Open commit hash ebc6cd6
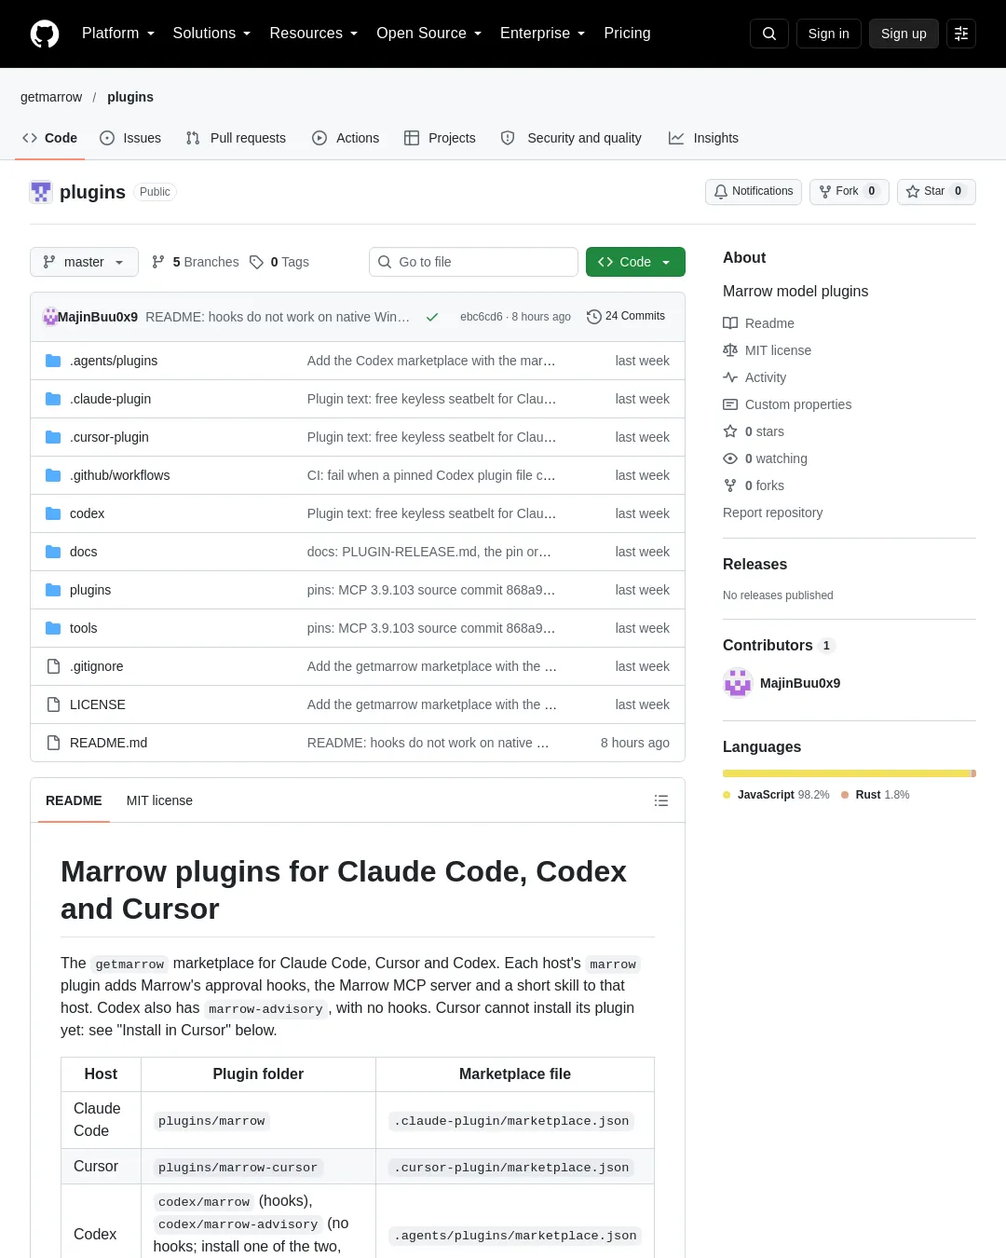This screenshot has width=1006, height=1258. [x=481, y=317]
